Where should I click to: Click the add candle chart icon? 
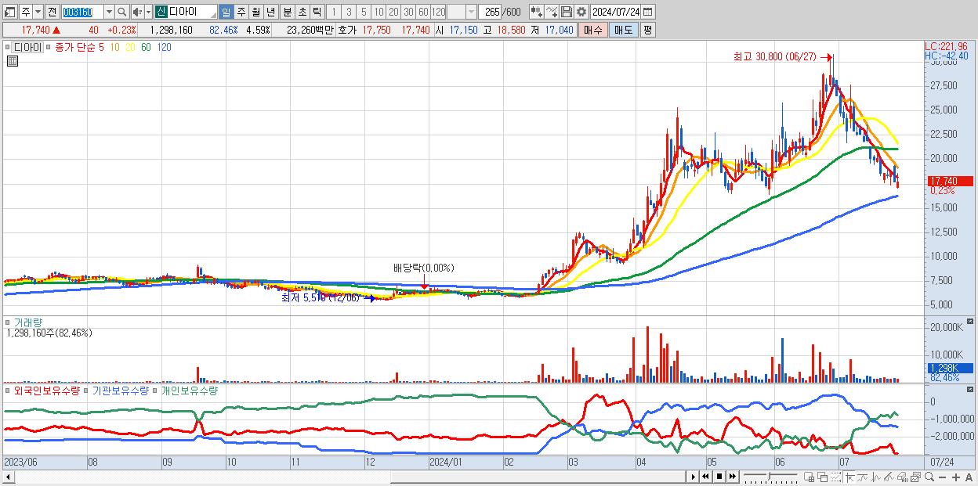pos(537,12)
